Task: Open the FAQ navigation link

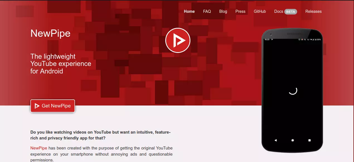Action: point(207,11)
